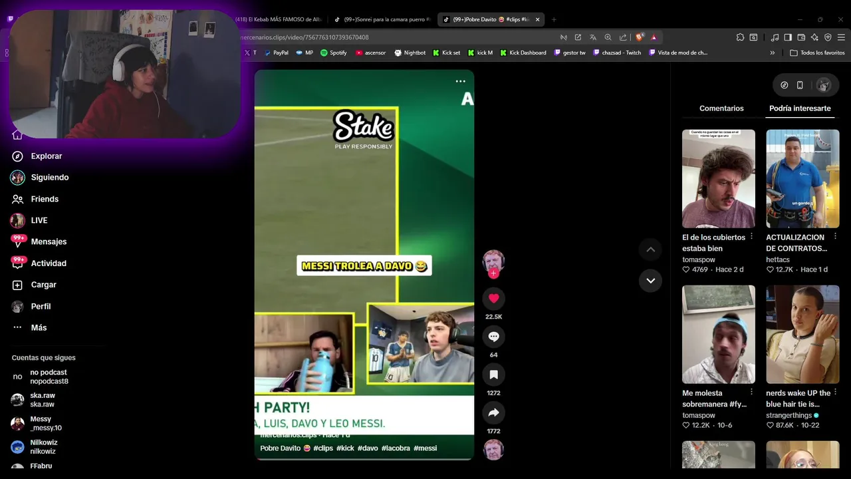Click the sound avatar disc below share
The width and height of the screenshot is (851, 479).
[493, 450]
